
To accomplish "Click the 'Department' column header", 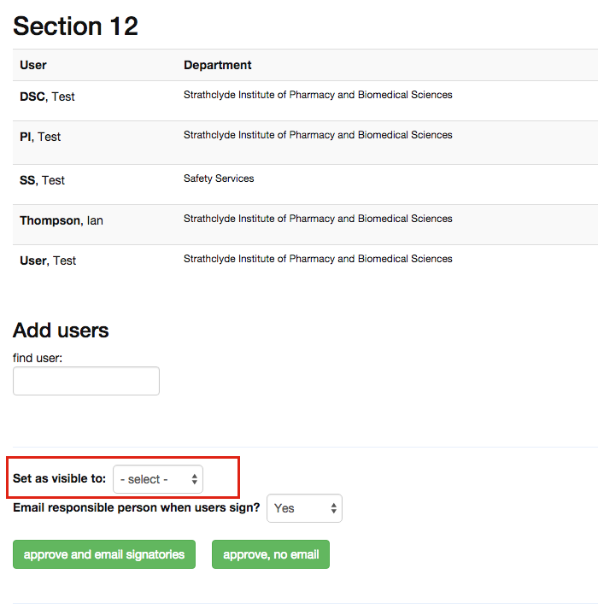I will click(218, 65).
